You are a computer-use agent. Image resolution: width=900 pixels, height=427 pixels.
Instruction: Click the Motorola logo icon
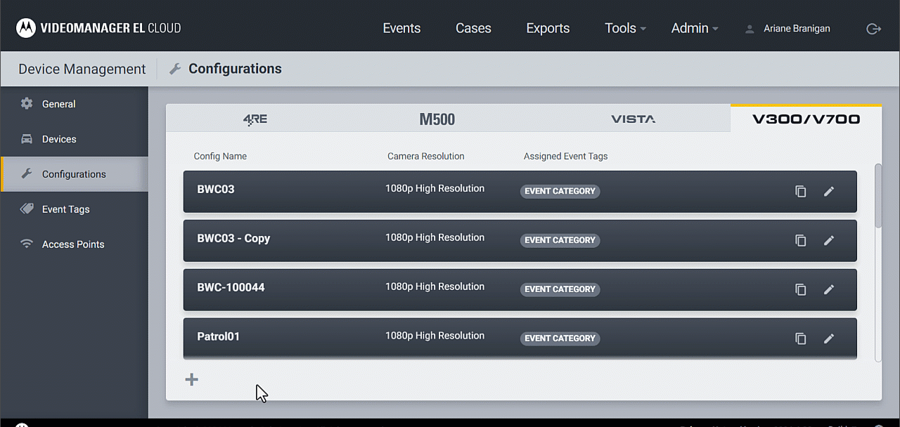(x=26, y=28)
